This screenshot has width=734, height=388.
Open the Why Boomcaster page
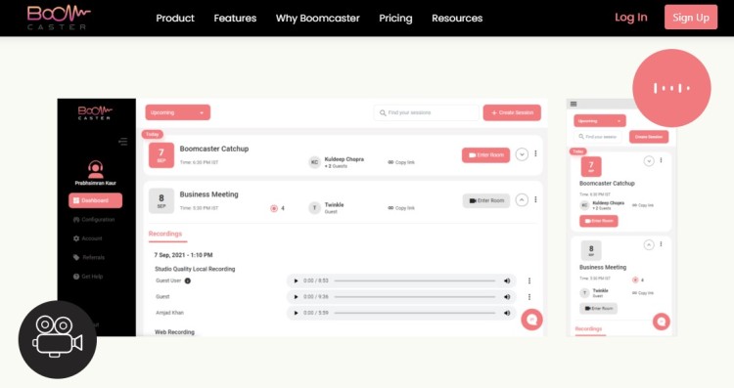point(317,19)
